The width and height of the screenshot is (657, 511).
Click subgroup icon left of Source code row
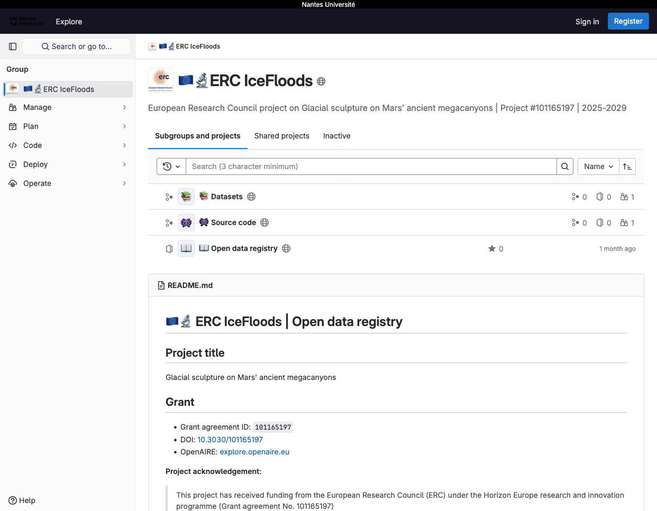point(169,223)
